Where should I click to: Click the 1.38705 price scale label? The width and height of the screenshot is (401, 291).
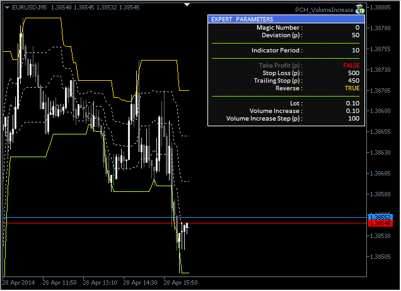tap(380, 90)
